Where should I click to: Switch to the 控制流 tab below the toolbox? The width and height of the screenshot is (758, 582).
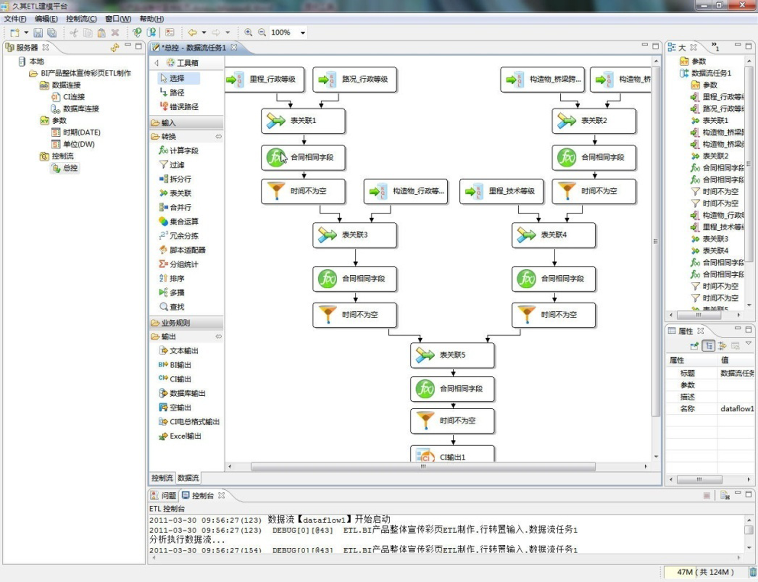point(162,478)
